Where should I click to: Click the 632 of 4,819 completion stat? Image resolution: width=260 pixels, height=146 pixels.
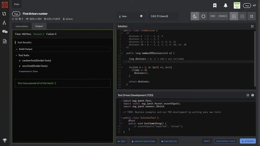point(52,19)
